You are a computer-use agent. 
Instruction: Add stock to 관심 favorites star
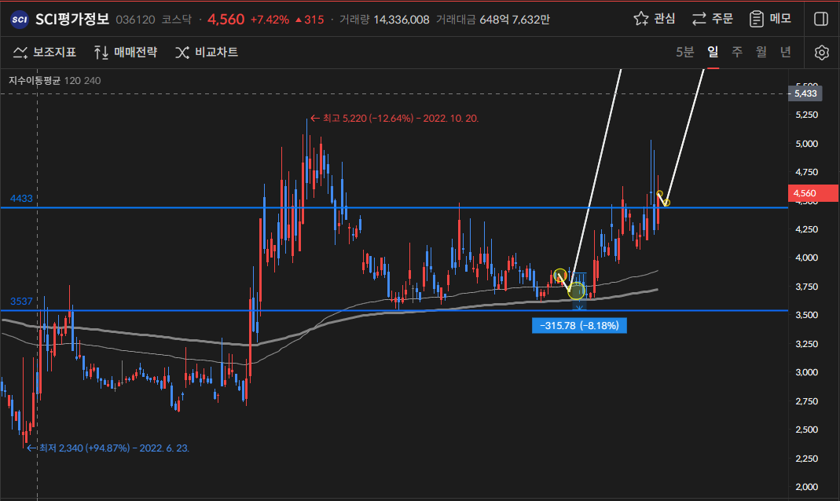tap(654, 19)
